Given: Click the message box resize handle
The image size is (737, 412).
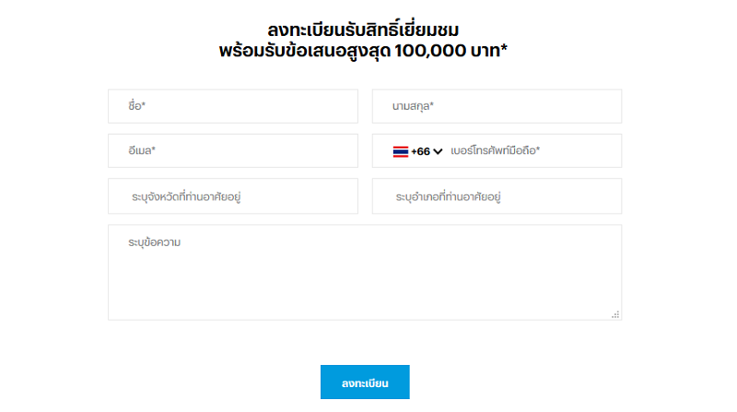Looking at the screenshot, I should [x=615, y=314].
